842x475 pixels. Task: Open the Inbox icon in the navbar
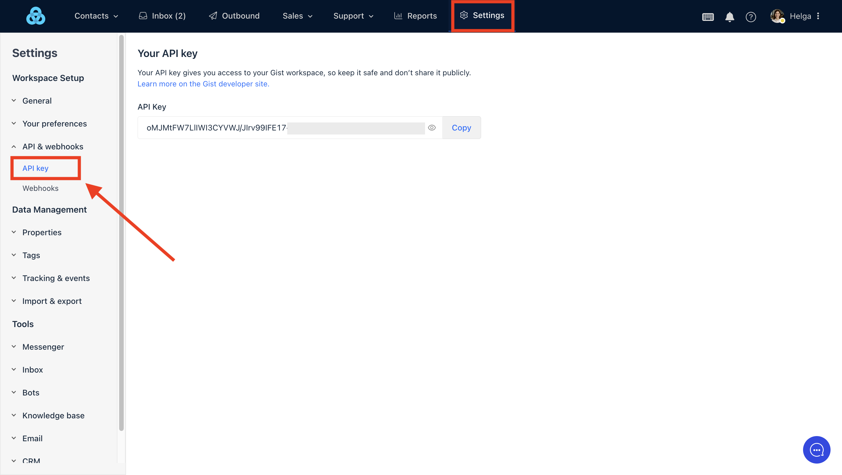143,15
